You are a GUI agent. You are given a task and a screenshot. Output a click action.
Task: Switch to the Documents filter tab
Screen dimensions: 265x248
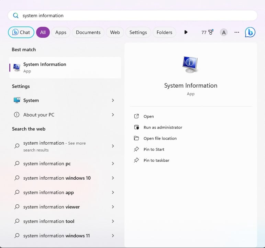click(x=88, y=32)
